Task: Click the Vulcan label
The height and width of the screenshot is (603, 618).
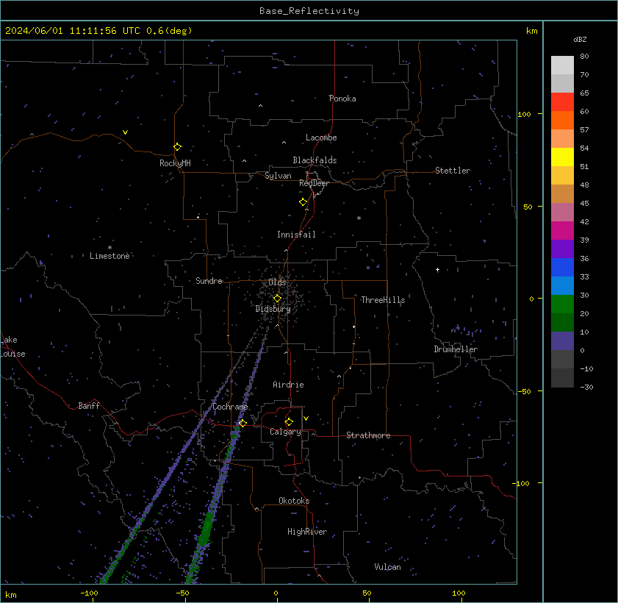Action: [x=387, y=567]
